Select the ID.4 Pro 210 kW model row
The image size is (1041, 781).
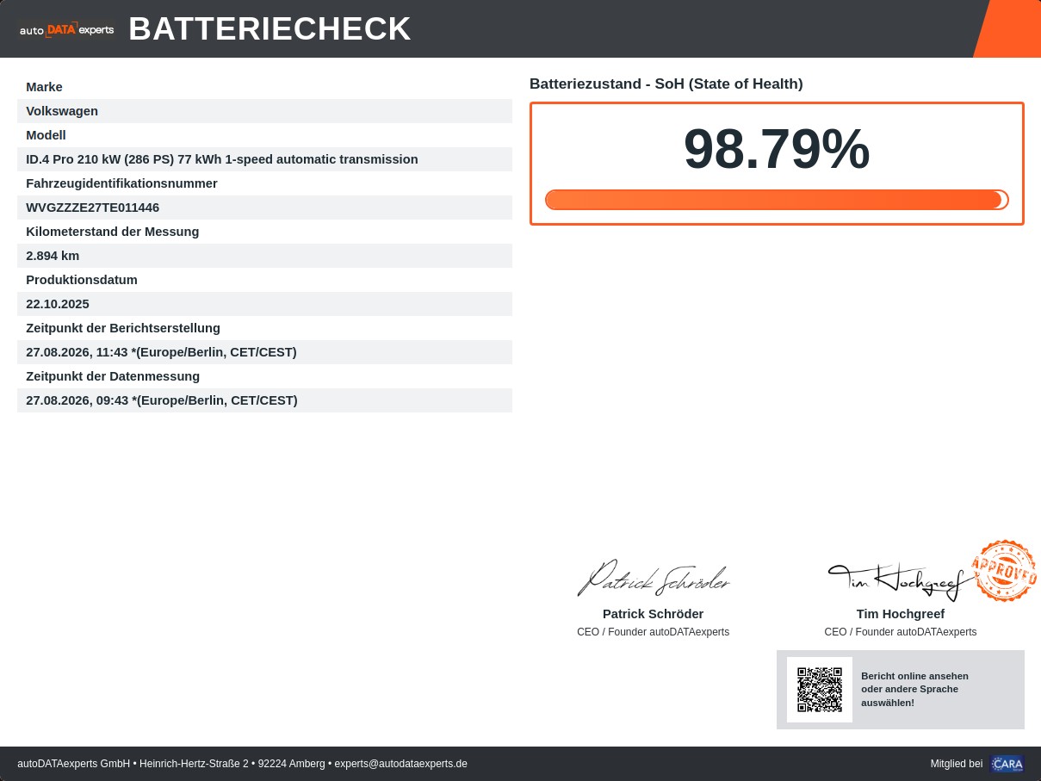pos(264,159)
